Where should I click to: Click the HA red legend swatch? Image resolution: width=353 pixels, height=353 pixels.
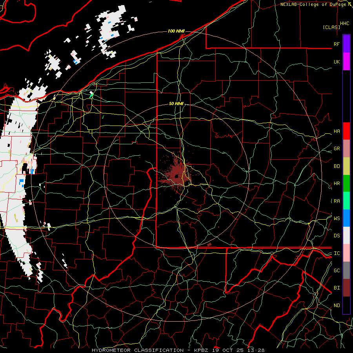(x=346, y=131)
